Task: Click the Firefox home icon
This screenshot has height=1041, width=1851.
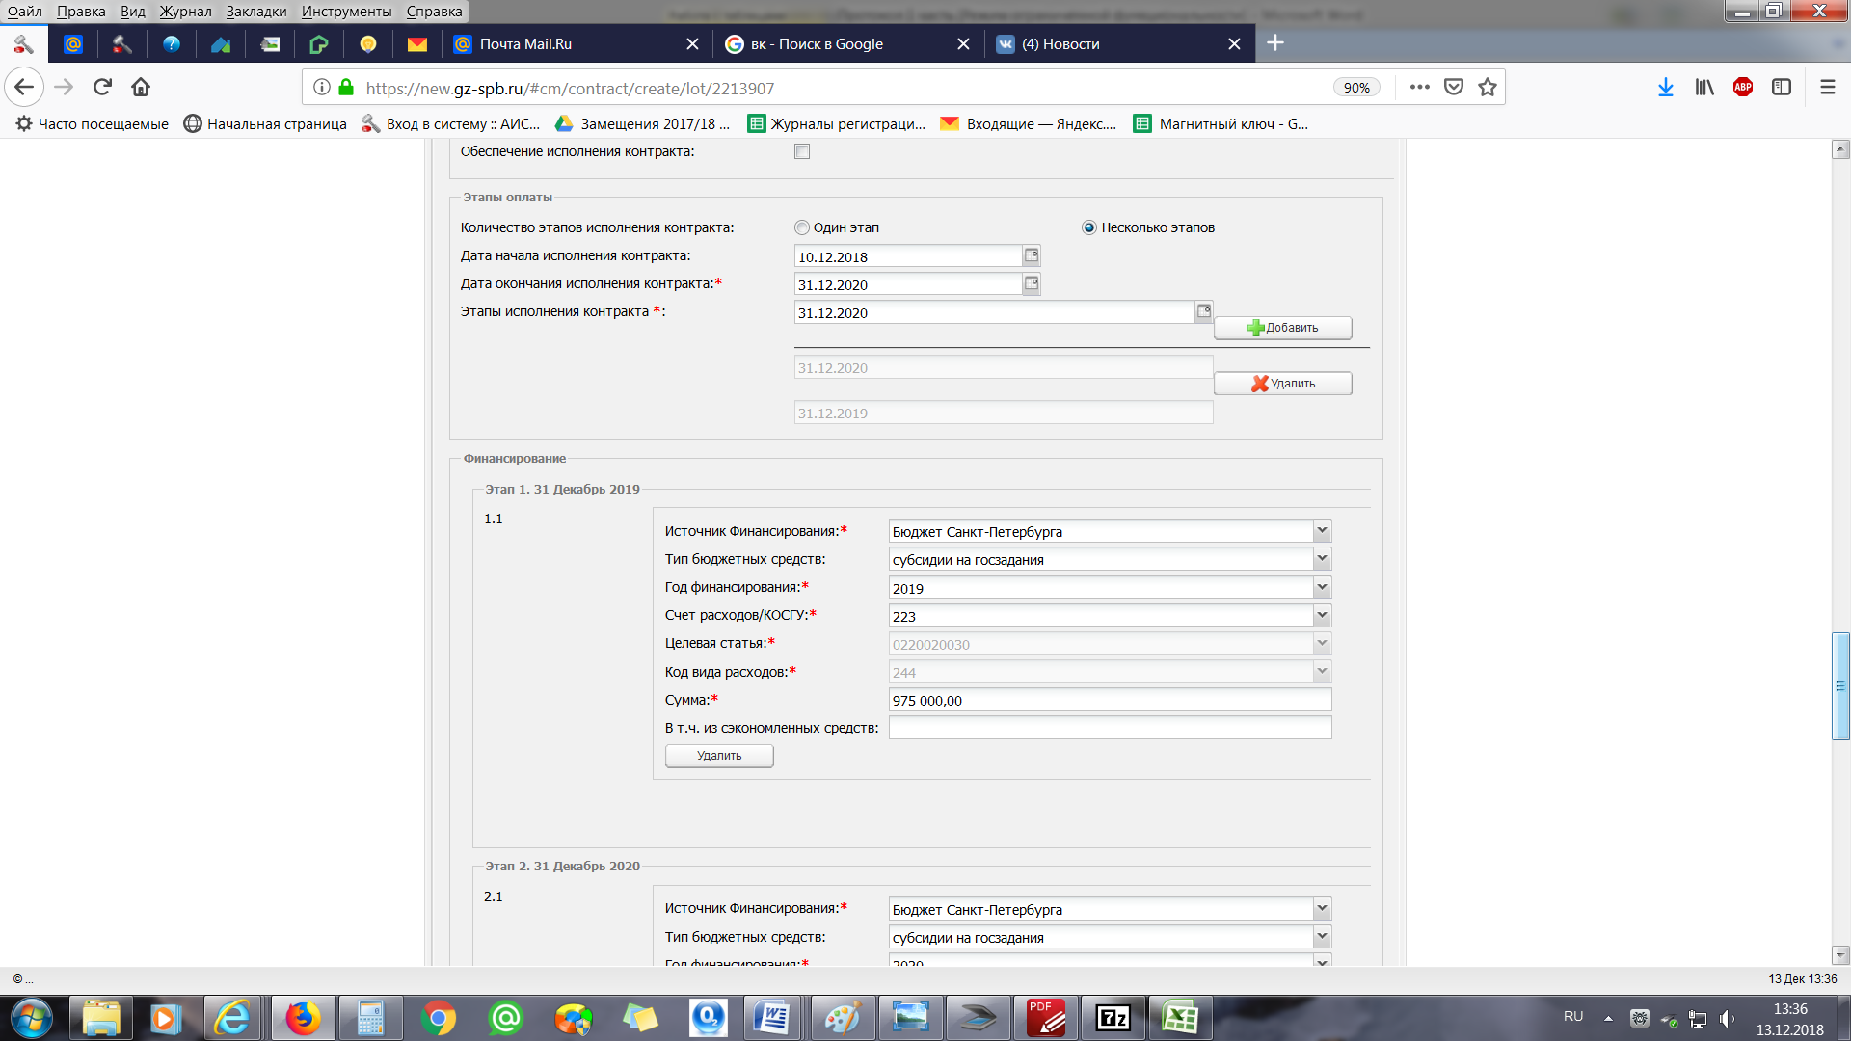Action: coord(141,88)
